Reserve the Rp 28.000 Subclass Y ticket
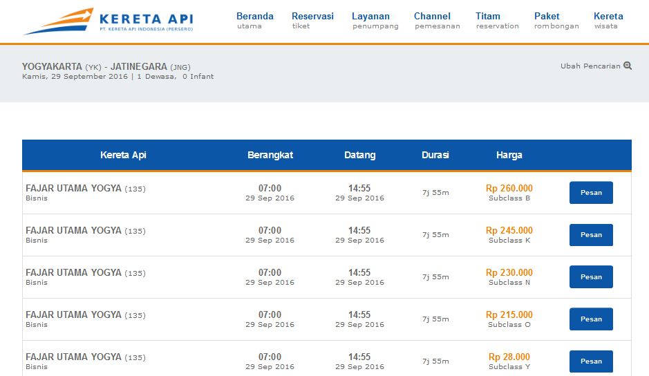Viewport: 649px width, 376px height. pyautogui.click(x=591, y=361)
